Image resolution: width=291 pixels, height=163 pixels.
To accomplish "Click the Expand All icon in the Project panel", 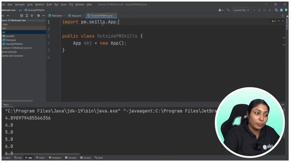I will click(27, 16).
